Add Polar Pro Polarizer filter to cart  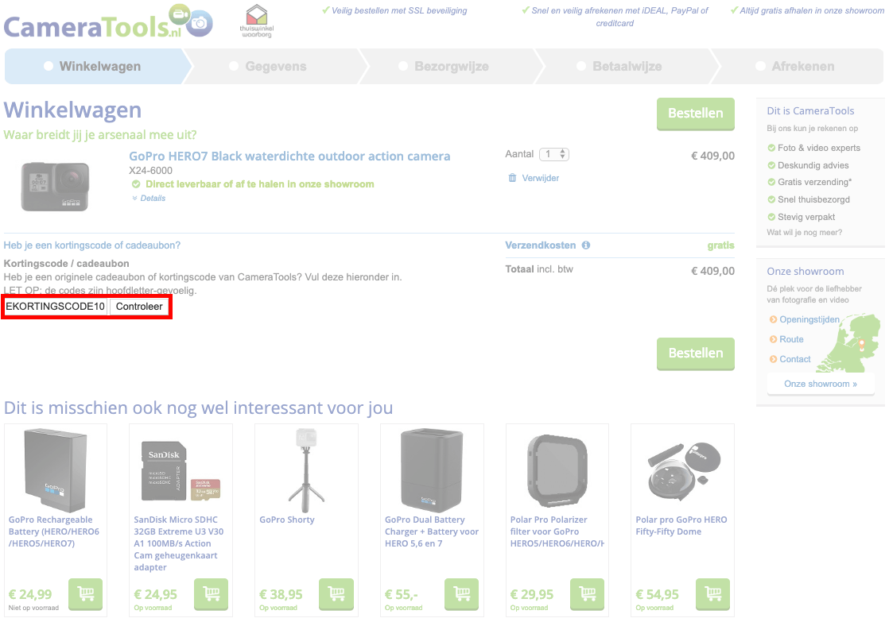pos(588,594)
